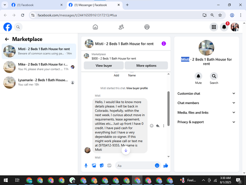Go back in browser history
The width and height of the screenshot is (246, 185).
(x=5, y=15)
